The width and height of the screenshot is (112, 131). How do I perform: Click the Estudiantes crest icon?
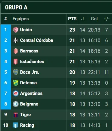pos(16,62)
